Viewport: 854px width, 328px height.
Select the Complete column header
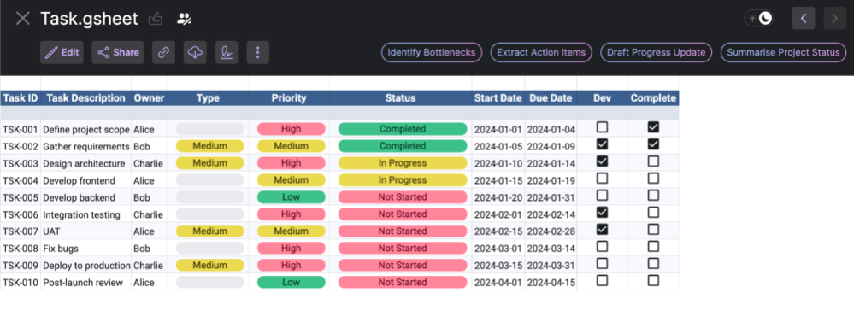coord(654,98)
